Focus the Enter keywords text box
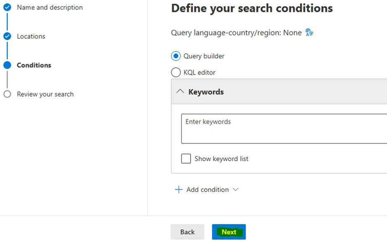The height and width of the screenshot is (242, 387). 284,129
